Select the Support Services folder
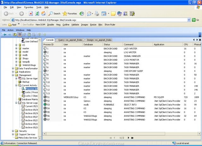The height and width of the screenshot is (146, 202). point(27,134)
